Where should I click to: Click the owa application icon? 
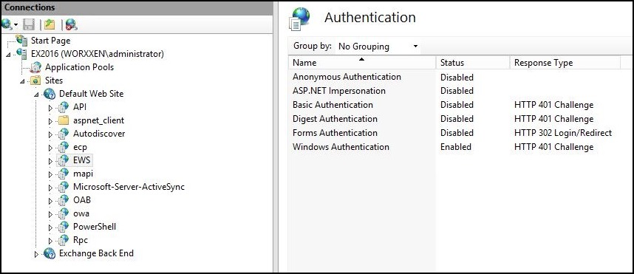pyautogui.click(x=64, y=213)
